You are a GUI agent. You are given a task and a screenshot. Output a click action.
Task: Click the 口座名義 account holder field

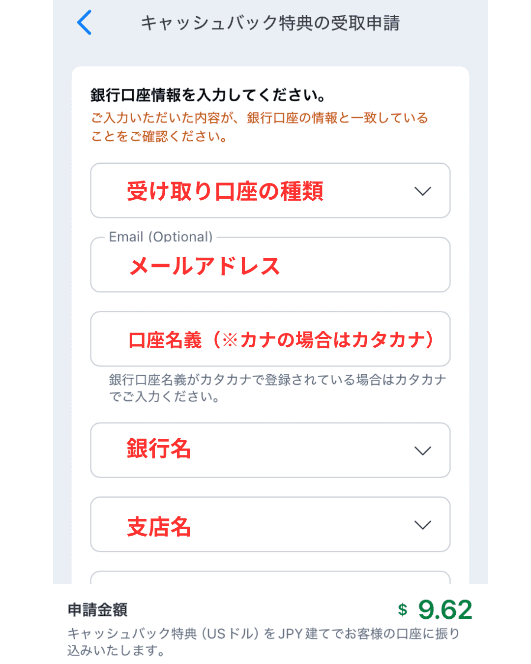pos(270,339)
